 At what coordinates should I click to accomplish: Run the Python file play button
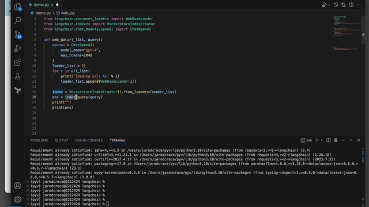325,5
